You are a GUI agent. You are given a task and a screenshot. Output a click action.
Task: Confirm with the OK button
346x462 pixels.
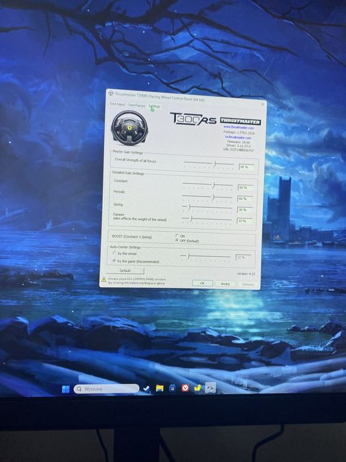point(202,283)
